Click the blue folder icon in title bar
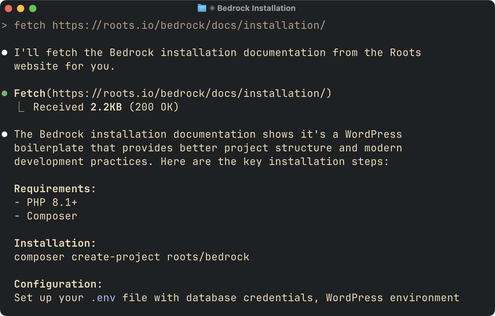This screenshot has width=495, height=316. [202, 8]
